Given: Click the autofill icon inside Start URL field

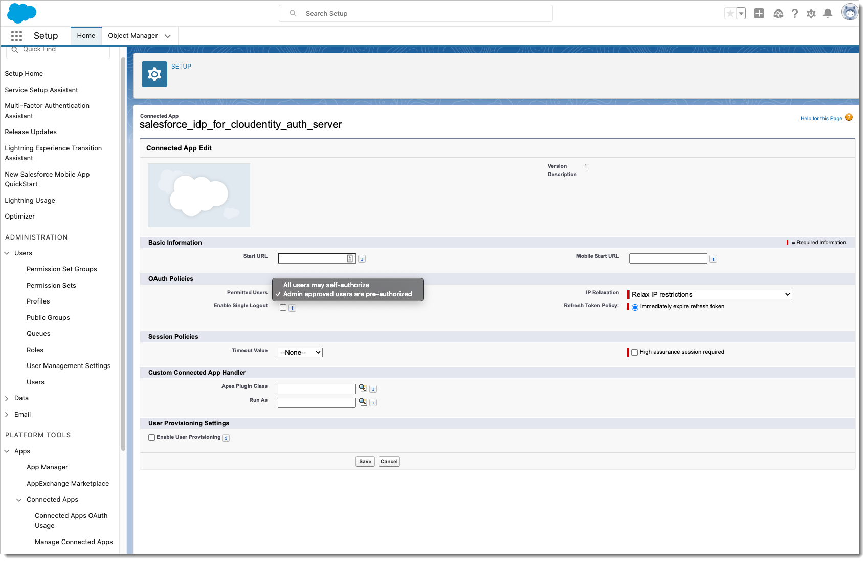Looking at the screenshot, I should click(x=350, y=258).
